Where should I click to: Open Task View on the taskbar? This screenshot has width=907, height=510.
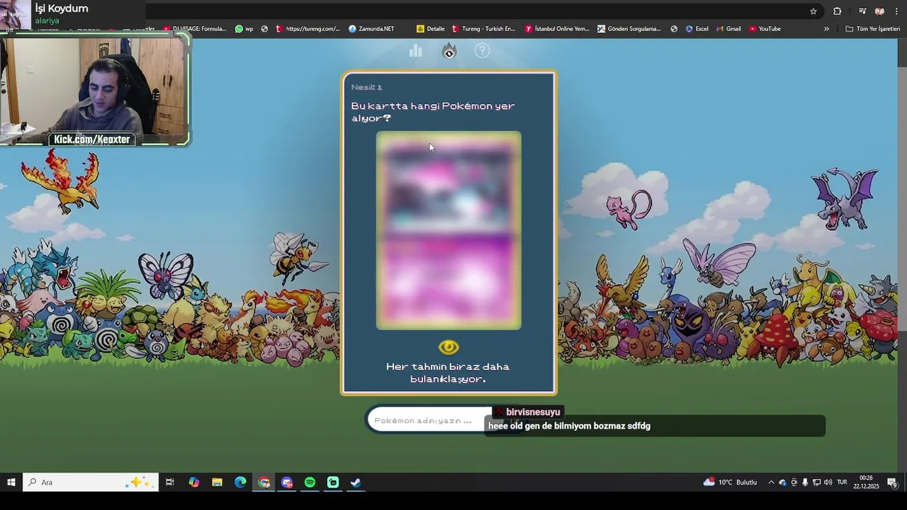click(x=170, y=482)
